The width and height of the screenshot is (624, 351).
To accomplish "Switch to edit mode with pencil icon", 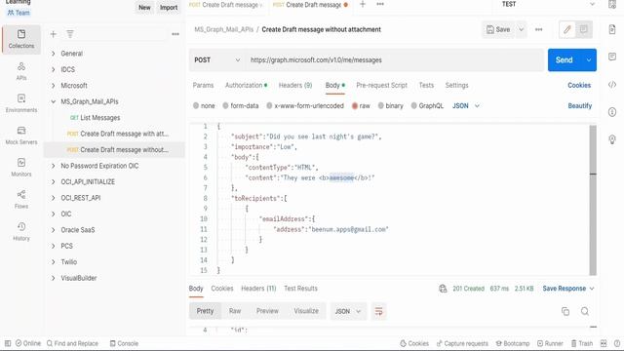I will tap(567, 29).
